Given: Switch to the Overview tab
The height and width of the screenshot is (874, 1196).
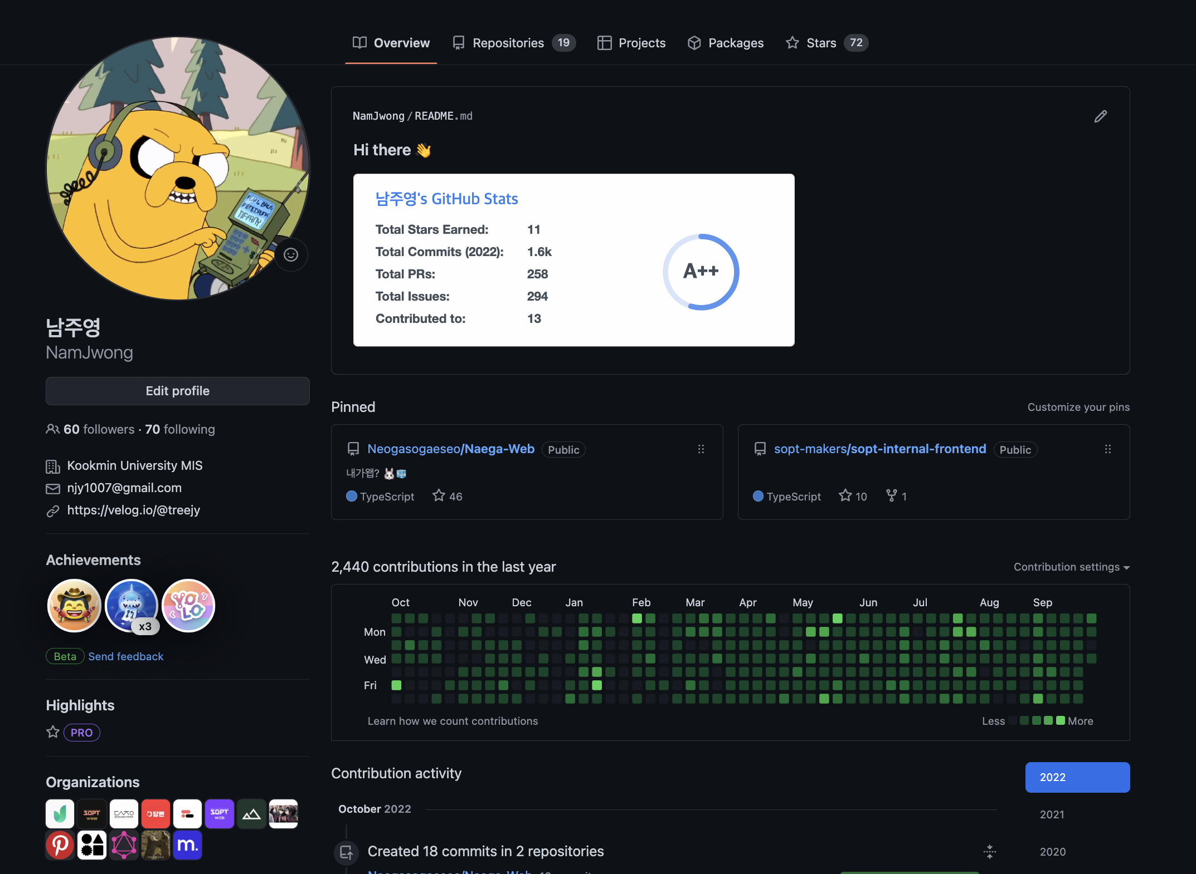Looking at the screenshot, I should 391,43.
